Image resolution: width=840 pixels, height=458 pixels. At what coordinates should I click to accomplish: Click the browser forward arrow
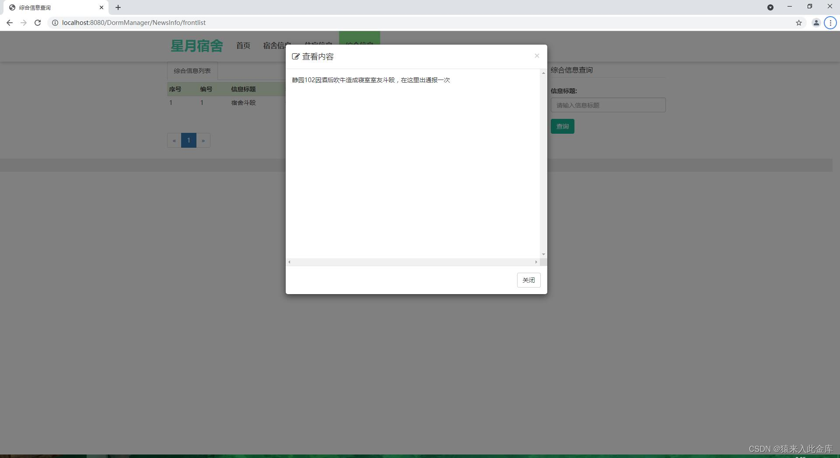24,23
